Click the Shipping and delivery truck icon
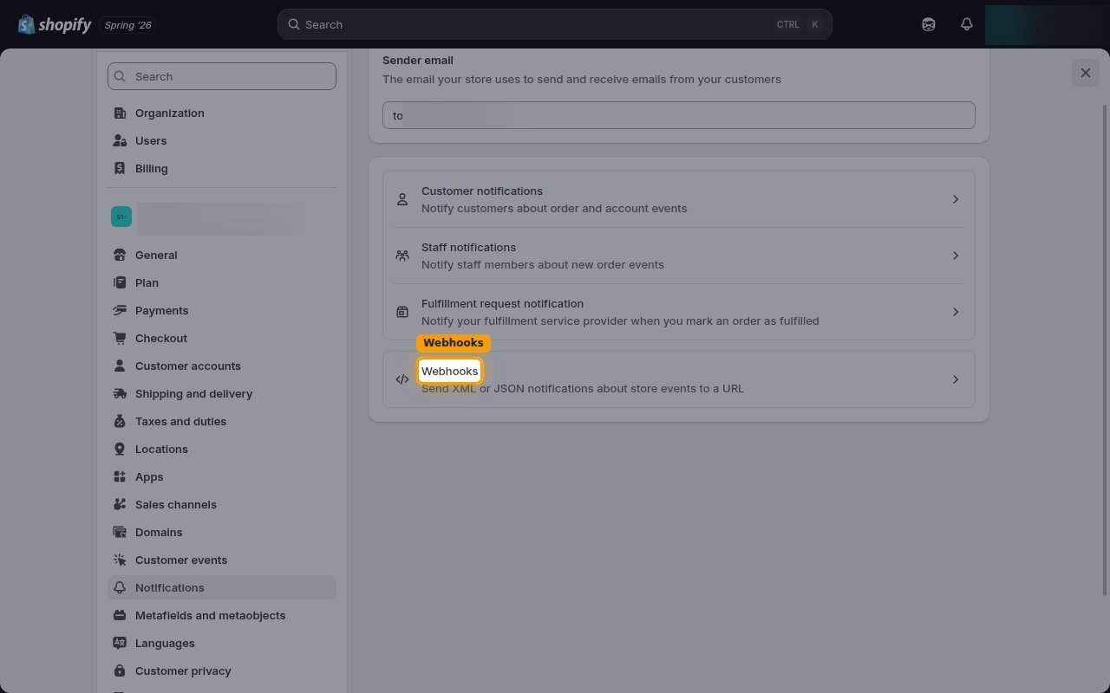This screenshot has height=693, width=1110. click(120, 393)
